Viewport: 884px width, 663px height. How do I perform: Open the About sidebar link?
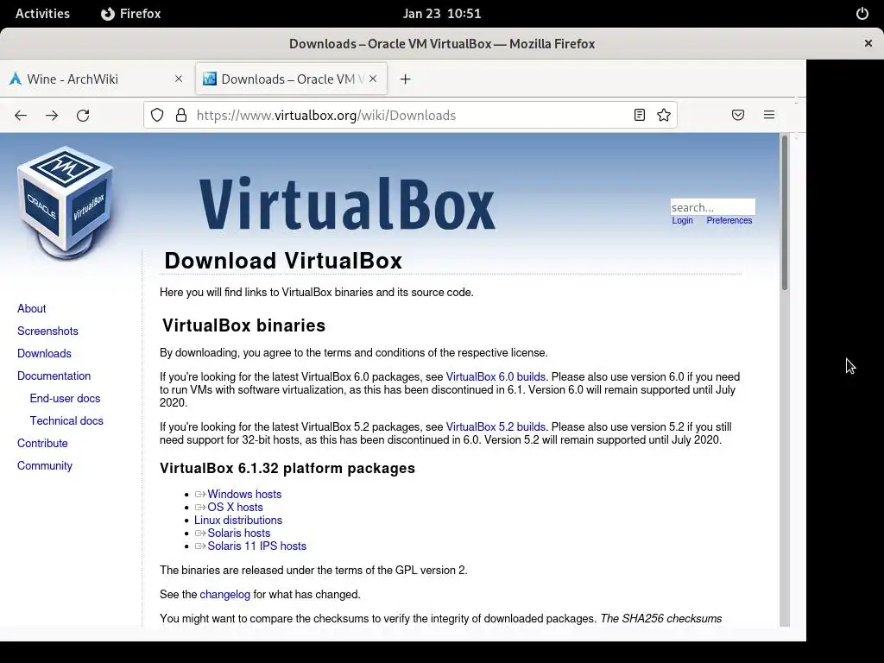click(x=32, y=308)
